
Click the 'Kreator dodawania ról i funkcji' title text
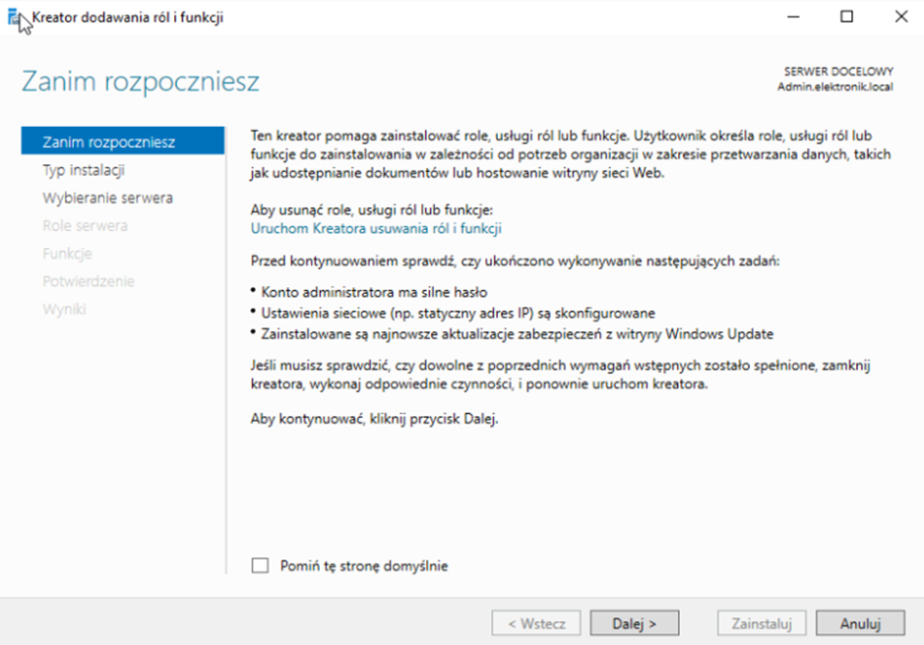click(x=128, y=18)
